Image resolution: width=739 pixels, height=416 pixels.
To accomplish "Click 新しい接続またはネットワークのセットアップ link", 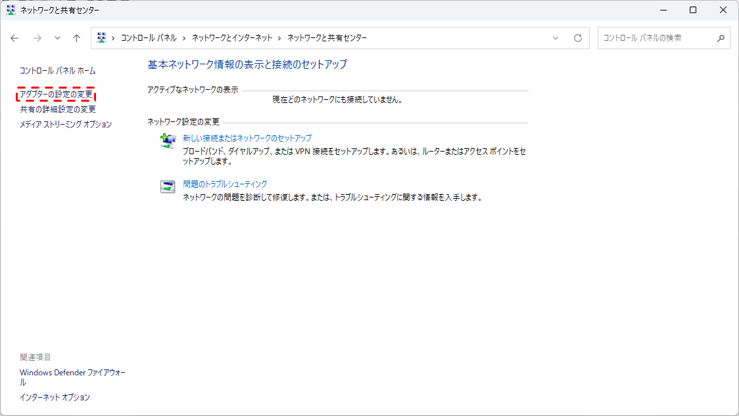I will click(247, 138).
